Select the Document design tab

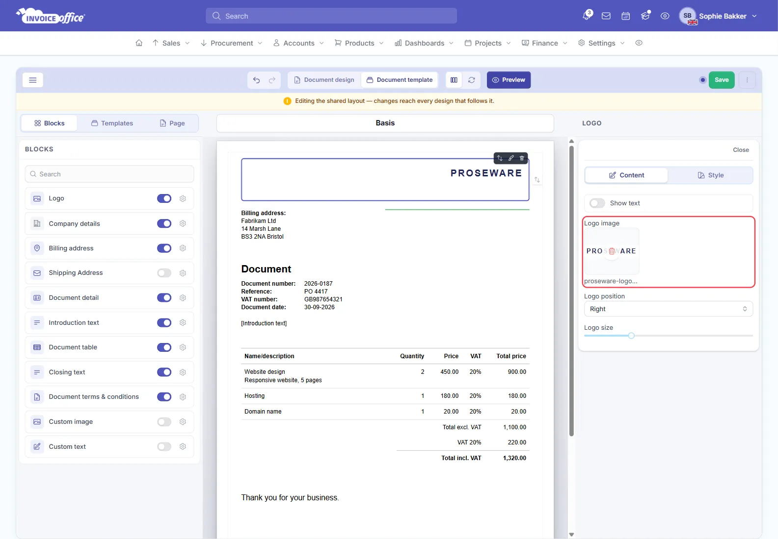point(324,80)
